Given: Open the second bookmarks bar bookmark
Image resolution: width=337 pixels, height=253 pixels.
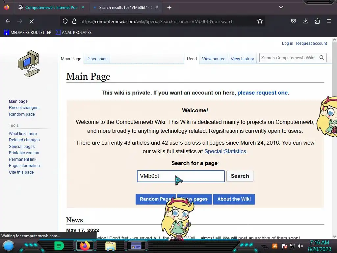Looking at the screenshot, I should [x=73, y=33].
